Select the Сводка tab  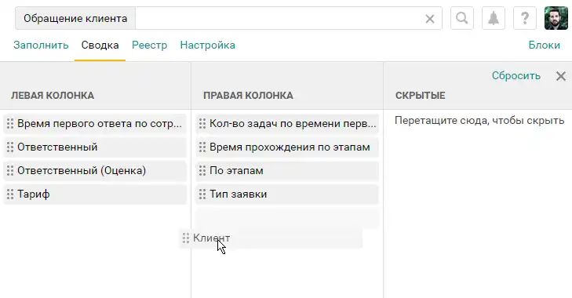tap(100, 45)
